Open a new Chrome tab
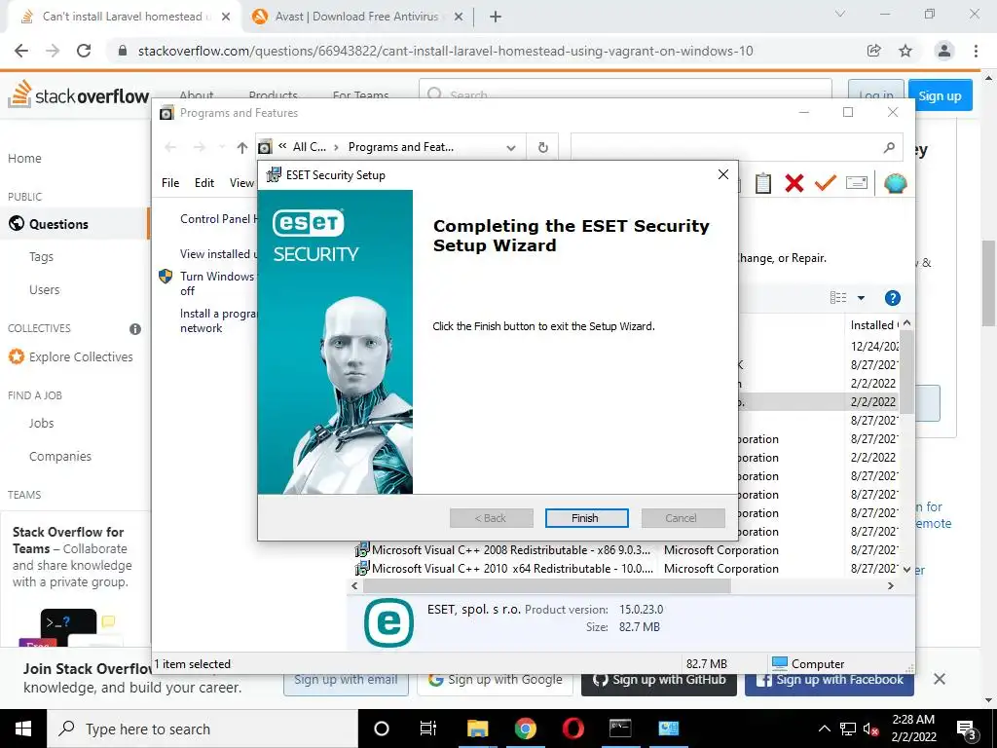Image resolution: width=997 pixels, height=748 pixels. click(496, 18)
